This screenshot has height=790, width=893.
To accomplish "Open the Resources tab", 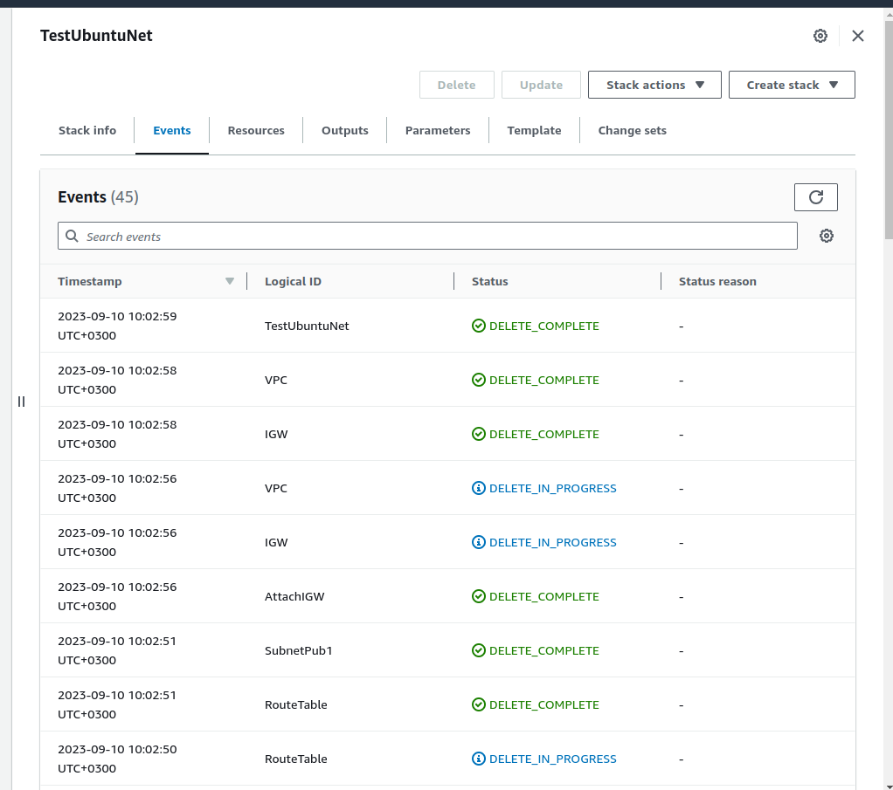I will 256,130.
